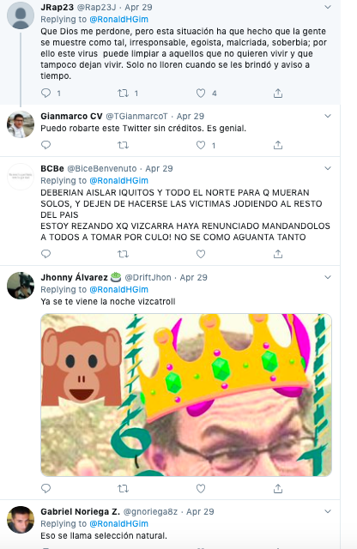The height and width of the screenshot is (549, 357).
Task: View Gianmarco CV's profile avatar
Action: point(21,124)
